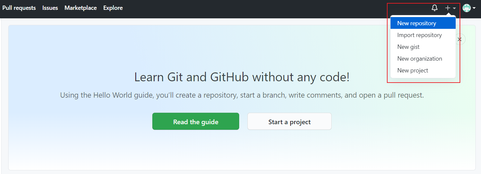Choose Import repository menu entry

[419, 35]
